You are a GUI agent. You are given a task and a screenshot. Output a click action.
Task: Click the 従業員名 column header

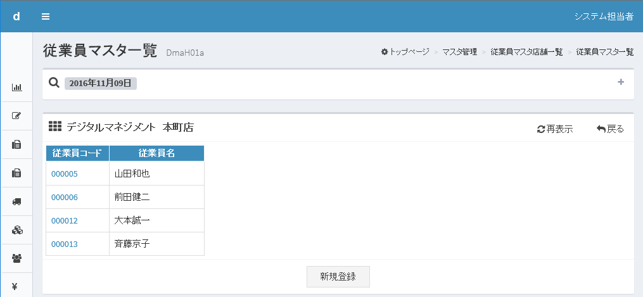[156, 153]
